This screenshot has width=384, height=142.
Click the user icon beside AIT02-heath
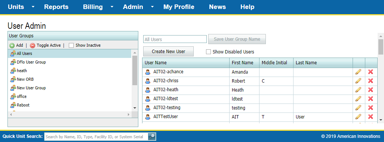148,90
